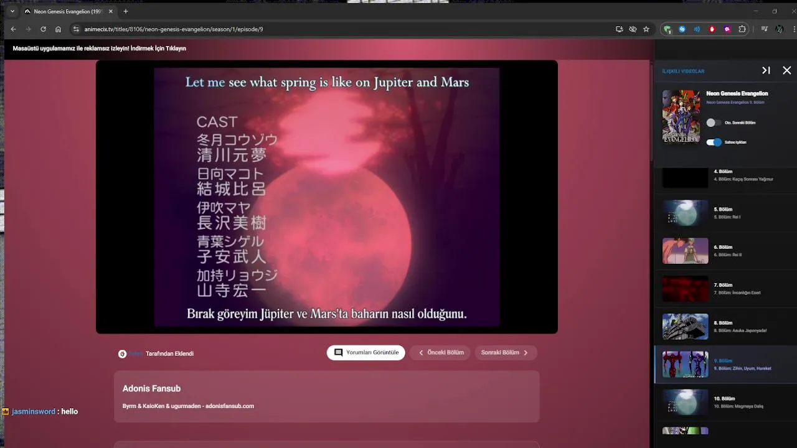Bookmark this page with the star
This screenshot has height=448, width=797.
[646, 29]
